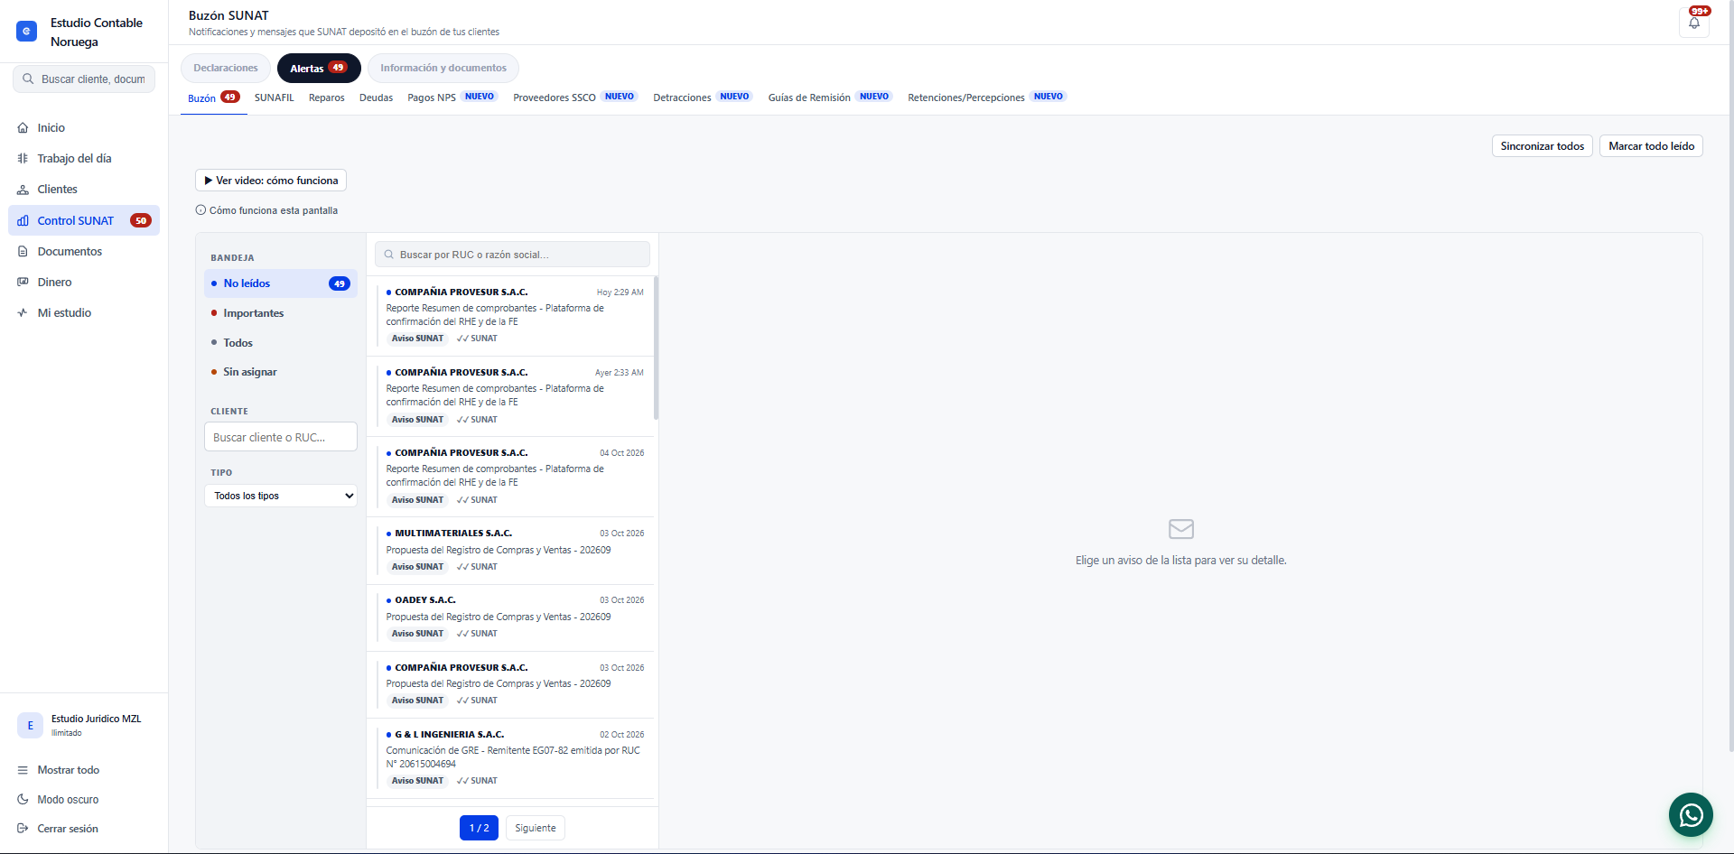Open the Estudio Juridico MZL account switcher
This screenshot has height=854, width=1734.
pos(84,725)
